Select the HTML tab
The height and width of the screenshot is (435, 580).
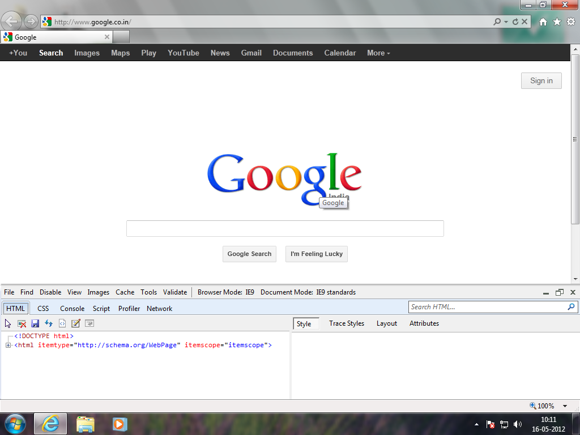(x=15, y=309)
